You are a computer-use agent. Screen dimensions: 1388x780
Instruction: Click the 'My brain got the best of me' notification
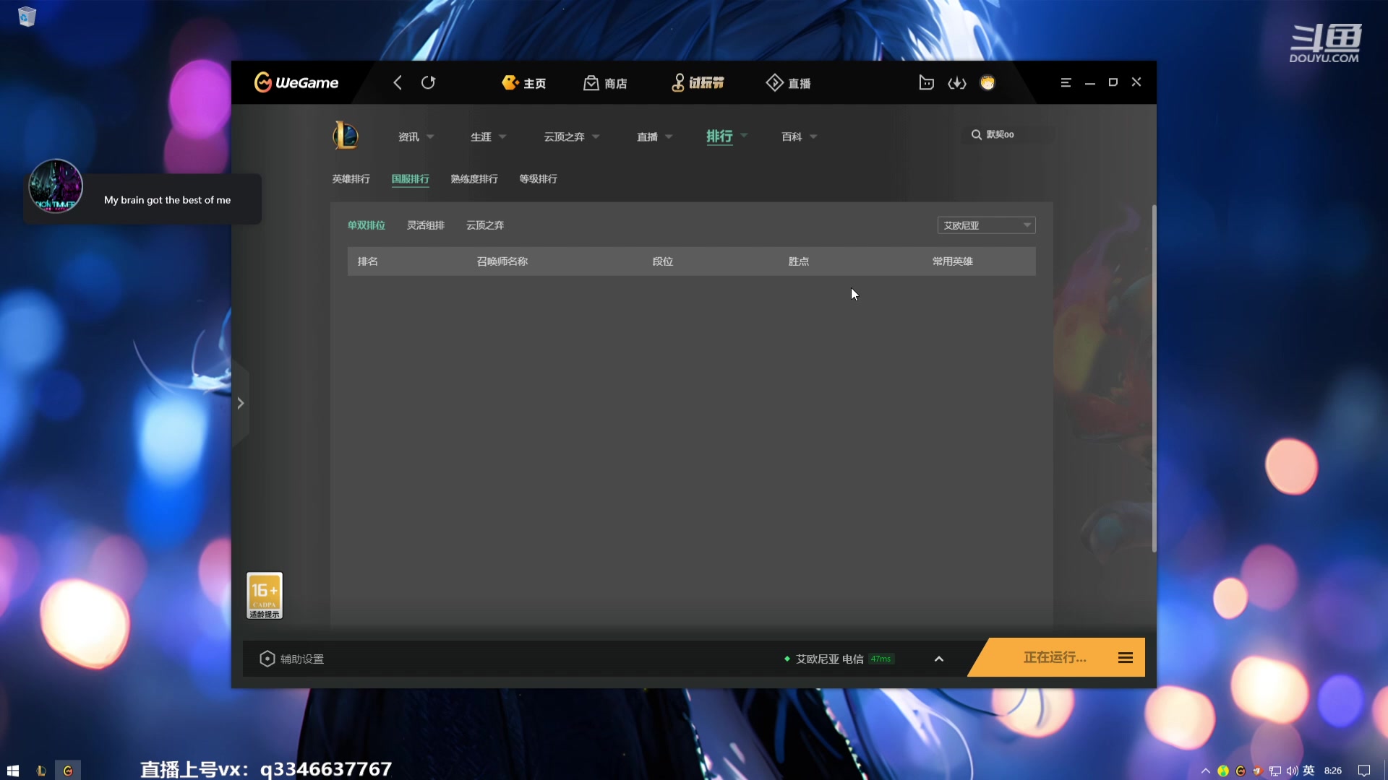click(167, 200)
